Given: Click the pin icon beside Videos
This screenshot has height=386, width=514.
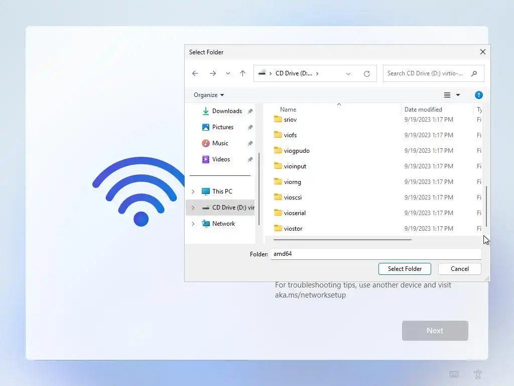Looking at the screenshot, I should pyautogui.click(x=250, y=159).
